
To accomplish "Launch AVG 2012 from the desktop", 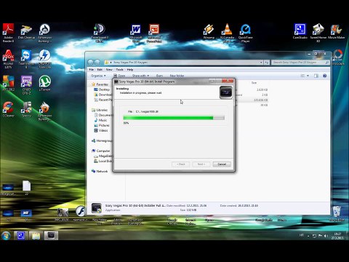I will pyautogui.click(x=8, y=83).
